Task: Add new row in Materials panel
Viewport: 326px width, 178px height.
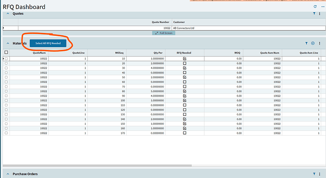Action: (x=313, y=43)
